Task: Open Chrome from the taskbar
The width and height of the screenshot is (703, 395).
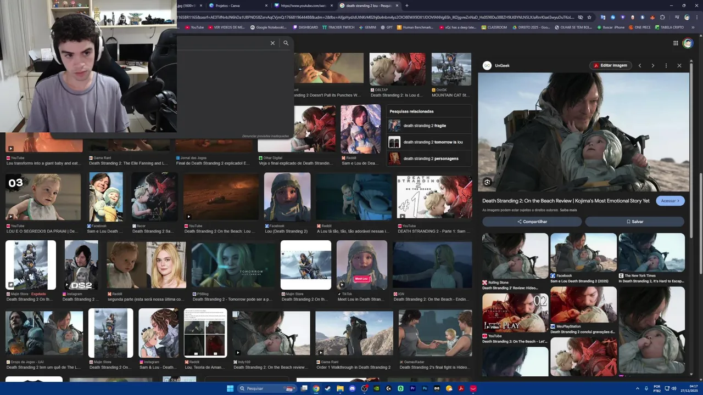Action: click(x=316, y=388)
